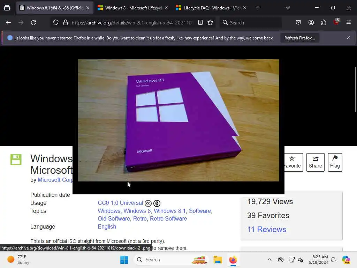Open the Software topic link
Screen dimensions: 357x268
[200, 211]
